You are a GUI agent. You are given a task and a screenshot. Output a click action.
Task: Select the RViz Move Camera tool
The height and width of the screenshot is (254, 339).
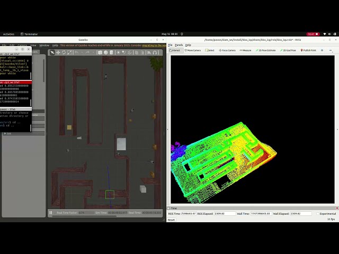pyautogui.click(x=192, y=50)
